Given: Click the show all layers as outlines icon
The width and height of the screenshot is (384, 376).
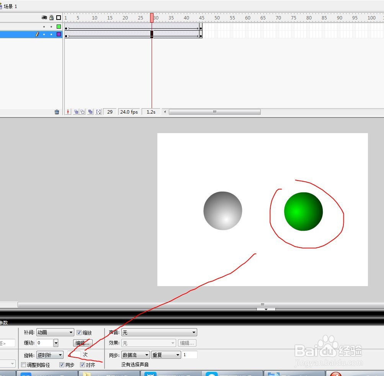Looking at the screenshot, I should (x=59, y=18).
